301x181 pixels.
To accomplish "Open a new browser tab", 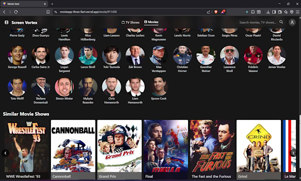I will point(52,4).
